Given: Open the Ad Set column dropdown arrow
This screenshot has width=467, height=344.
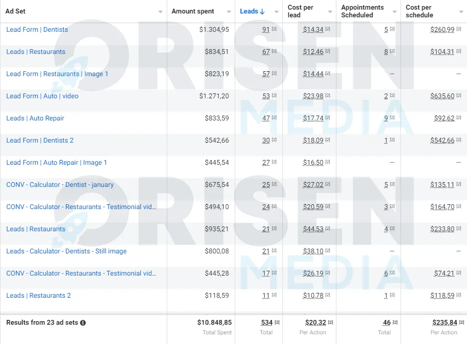Looking at the screenshot, I should pos(160,12).
